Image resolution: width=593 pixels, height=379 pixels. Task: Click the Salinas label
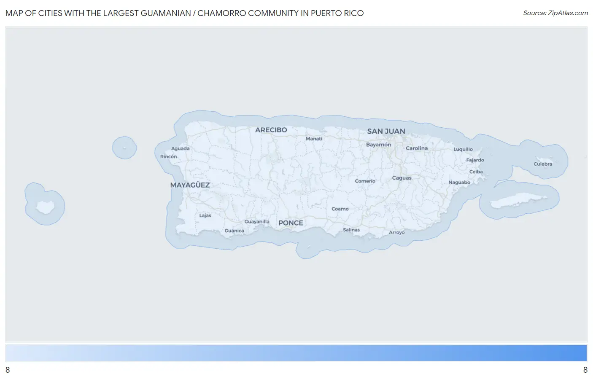[x=351, y=230]
